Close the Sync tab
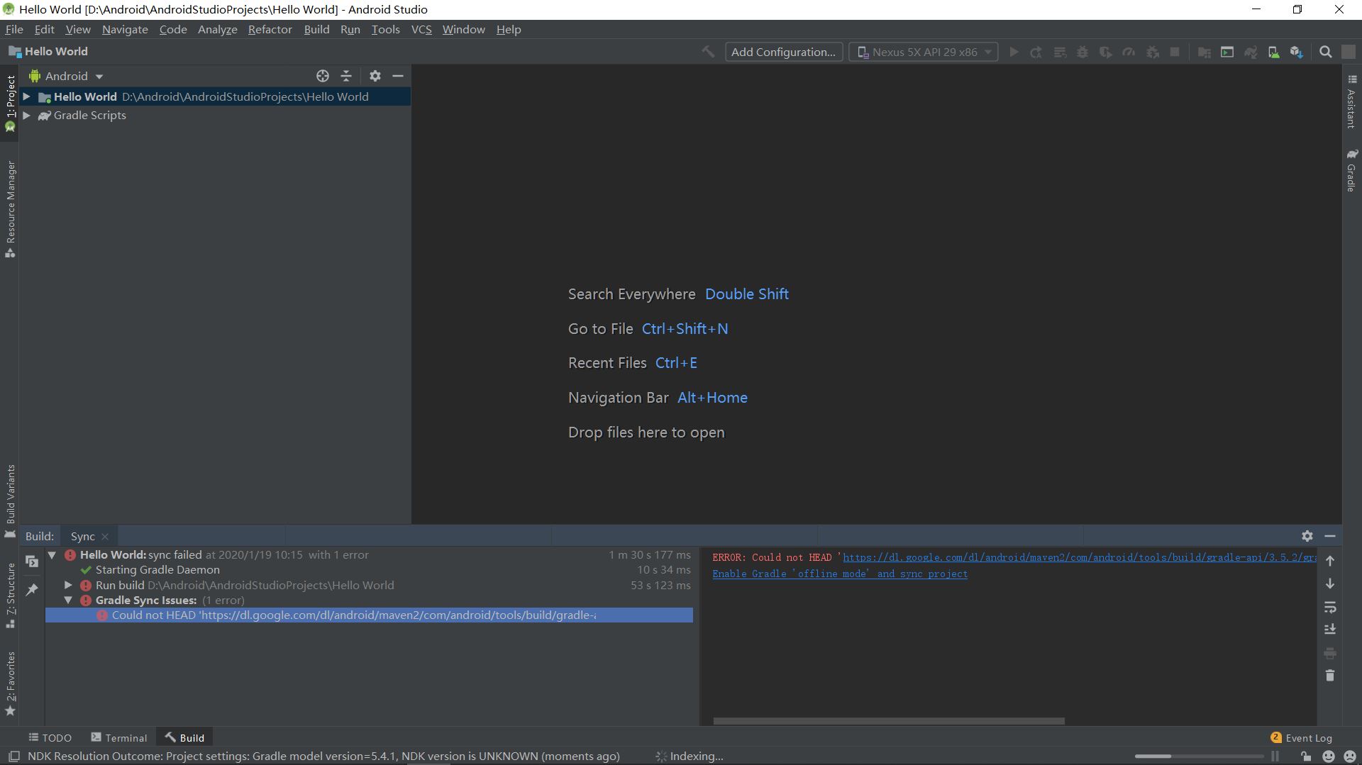This screenshot has height=765, width=1362. click(x=105, y=537)
